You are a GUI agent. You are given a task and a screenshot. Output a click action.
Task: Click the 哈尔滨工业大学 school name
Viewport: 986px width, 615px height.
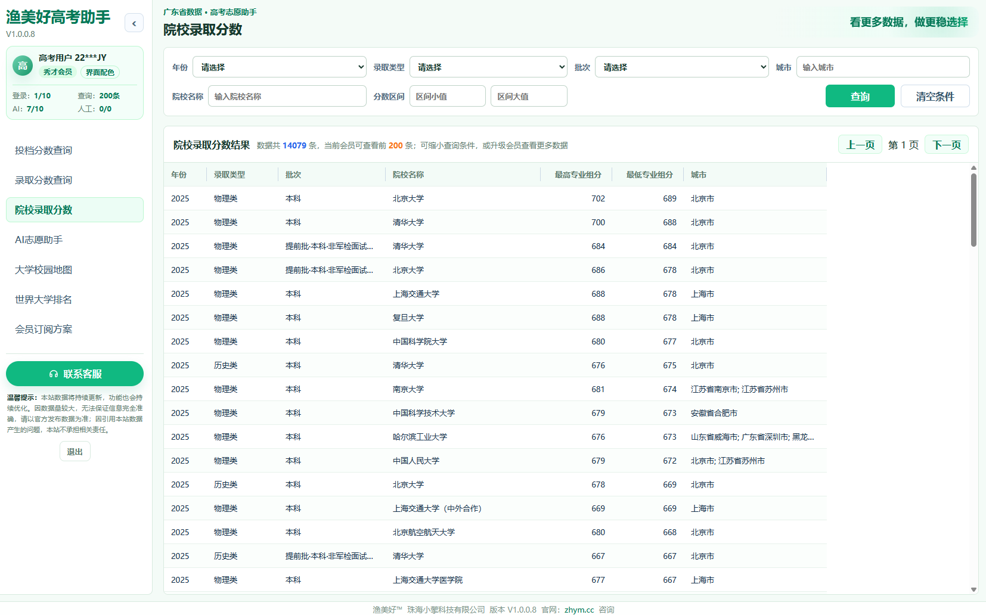click(x=420, y=437)
